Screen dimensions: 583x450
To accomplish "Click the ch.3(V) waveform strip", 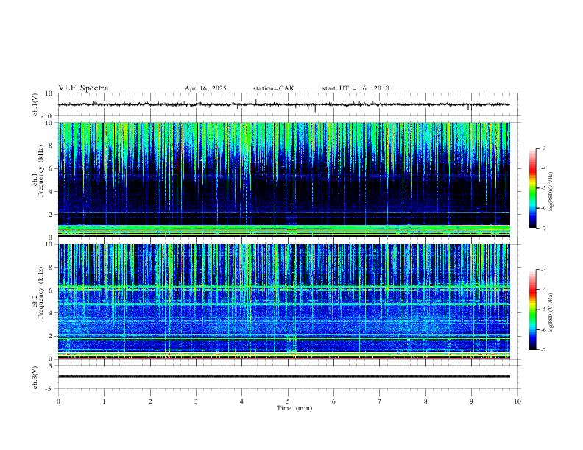I will (x=284, y=376).
